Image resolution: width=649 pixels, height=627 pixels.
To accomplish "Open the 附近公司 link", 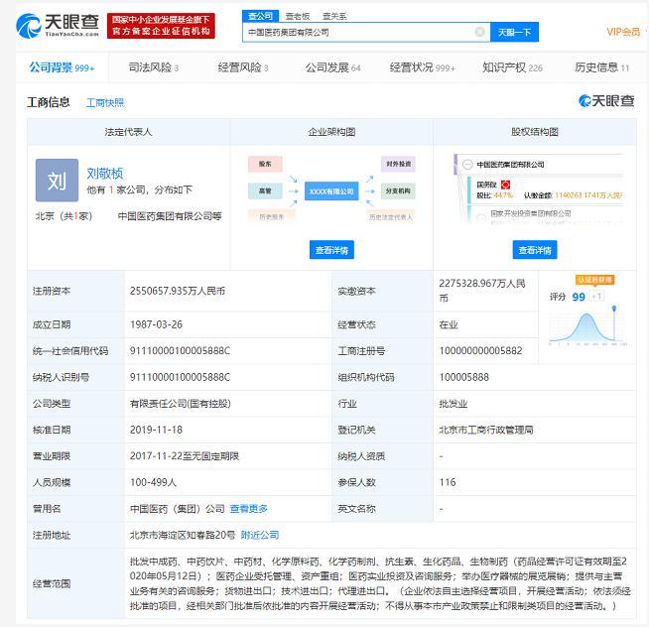I will 260,535.
